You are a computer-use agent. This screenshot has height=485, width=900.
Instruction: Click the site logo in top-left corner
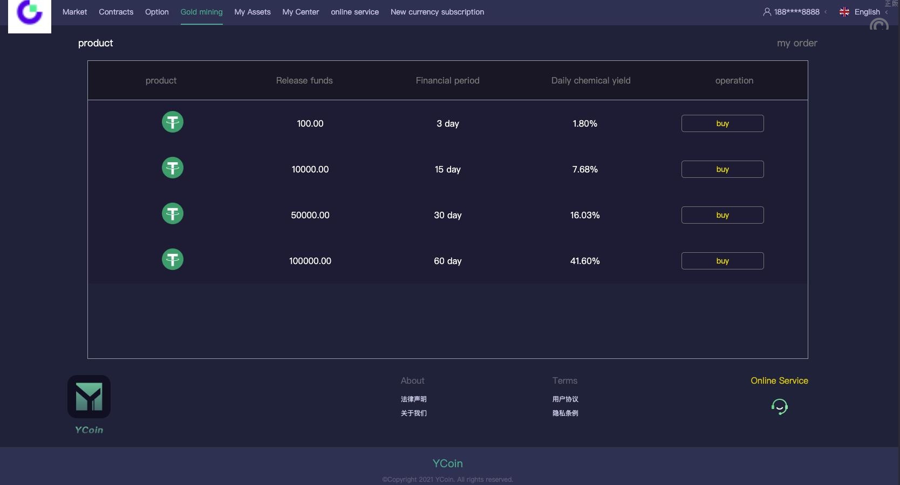click(x=30, y=14)
